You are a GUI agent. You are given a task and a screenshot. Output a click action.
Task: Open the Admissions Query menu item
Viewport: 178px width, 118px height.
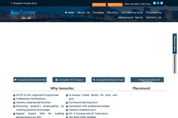[130, 17]
